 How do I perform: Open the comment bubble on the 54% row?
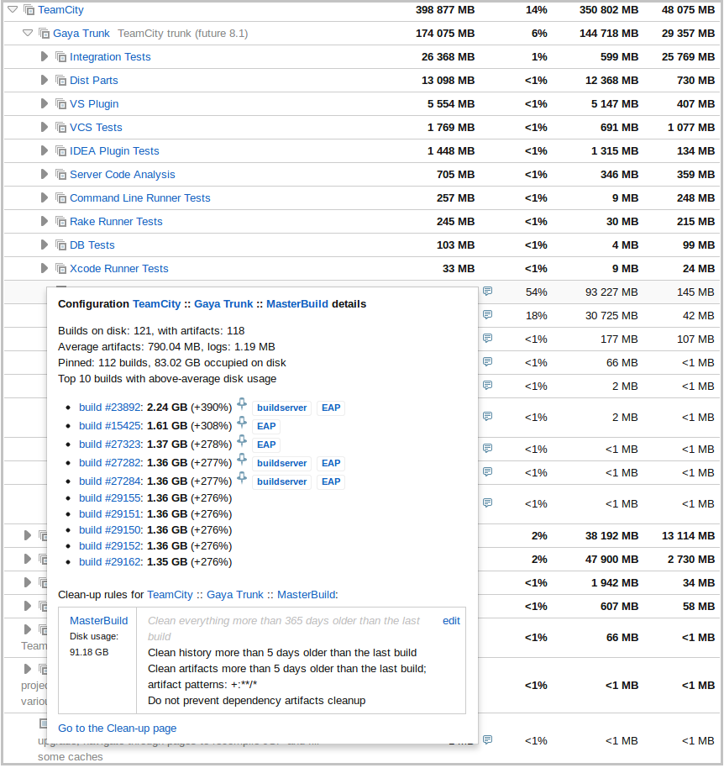(x=487, y=290)
